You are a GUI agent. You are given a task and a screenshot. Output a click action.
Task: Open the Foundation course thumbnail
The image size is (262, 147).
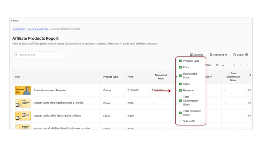click(23, 90)
